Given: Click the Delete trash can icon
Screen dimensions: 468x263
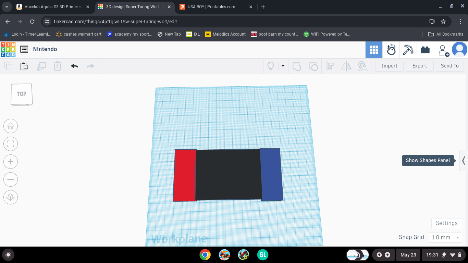Looking at the screenshot, I should tap(58, 66).
